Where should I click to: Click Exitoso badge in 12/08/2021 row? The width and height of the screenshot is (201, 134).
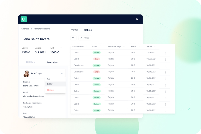tap(96, 53)
